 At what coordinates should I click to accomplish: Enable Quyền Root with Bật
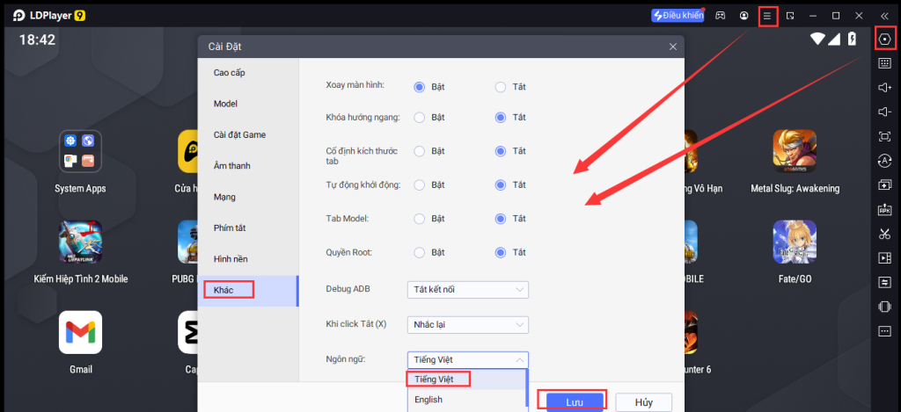pos(420,253)
